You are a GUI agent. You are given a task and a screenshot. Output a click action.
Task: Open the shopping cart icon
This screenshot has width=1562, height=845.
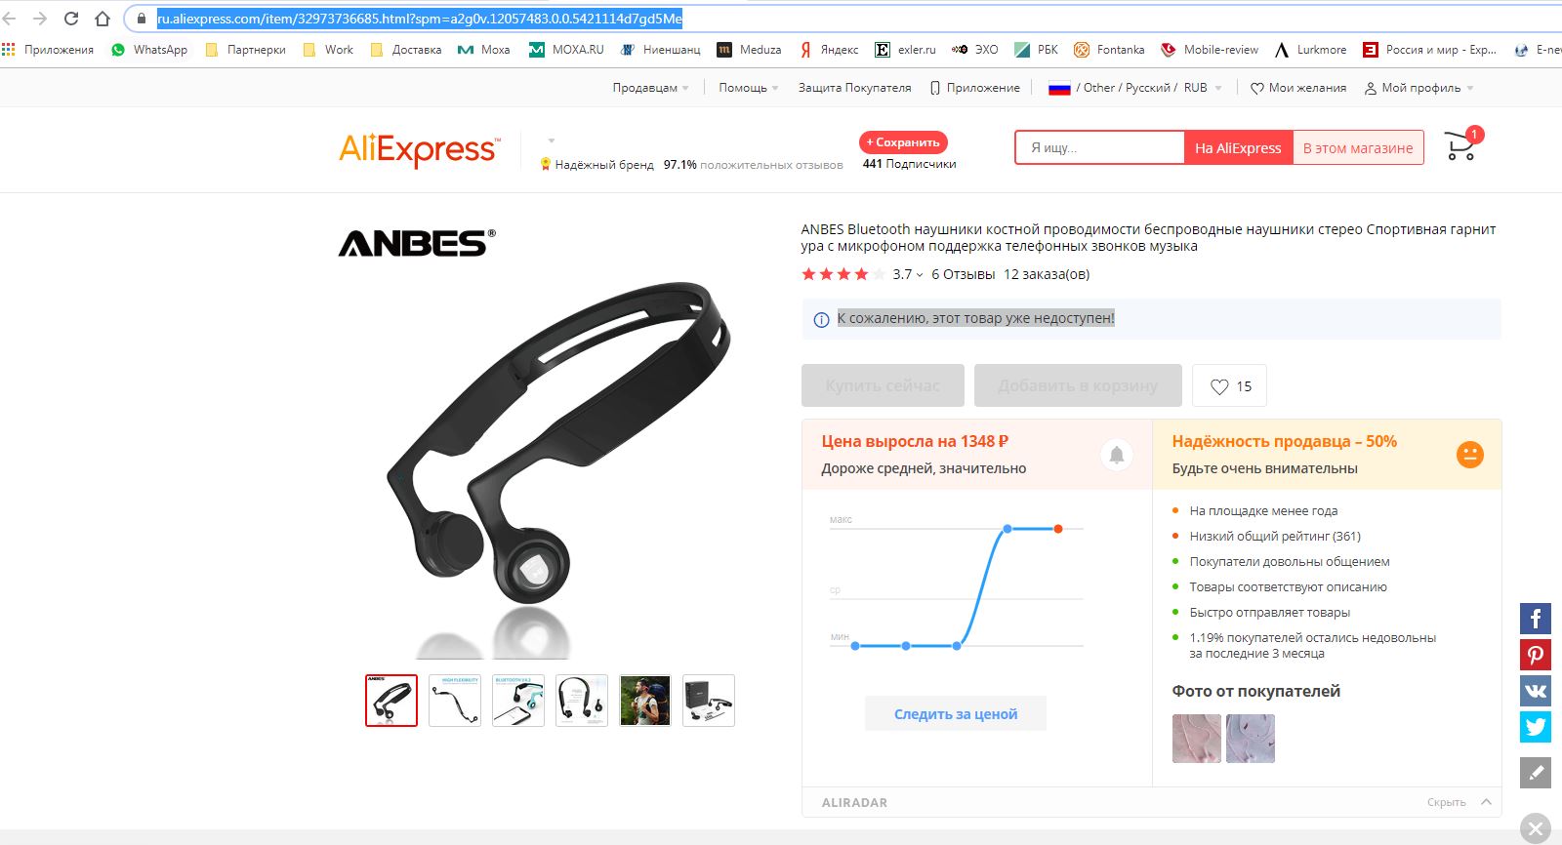coord(1461,145)
